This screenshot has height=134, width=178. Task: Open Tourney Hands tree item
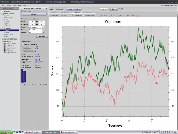[x=6, y=36]
